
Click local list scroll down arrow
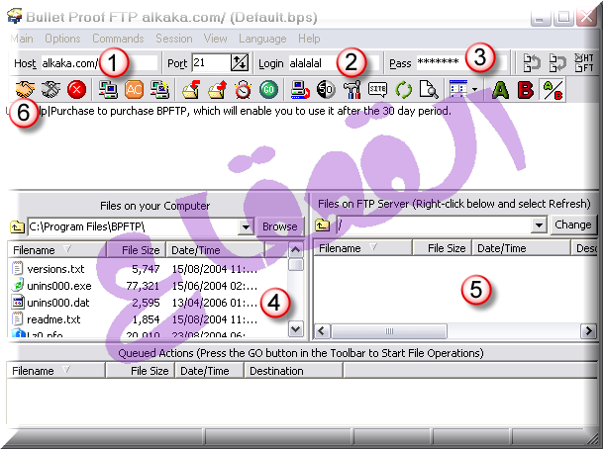point(295,328)
